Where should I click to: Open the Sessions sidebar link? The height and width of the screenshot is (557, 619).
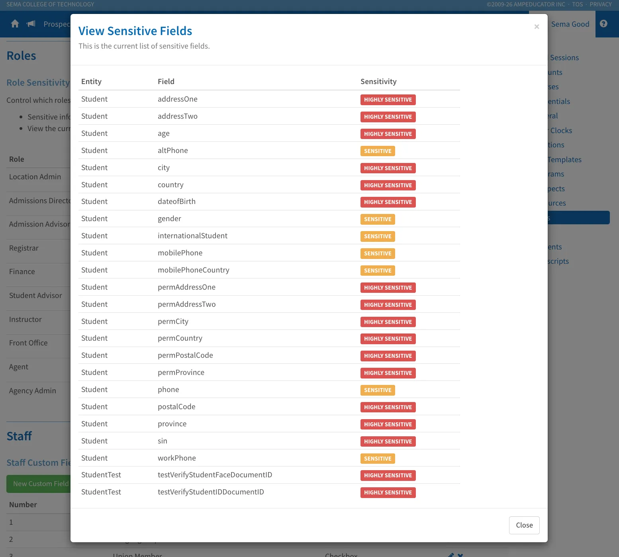tap(564, 58)
